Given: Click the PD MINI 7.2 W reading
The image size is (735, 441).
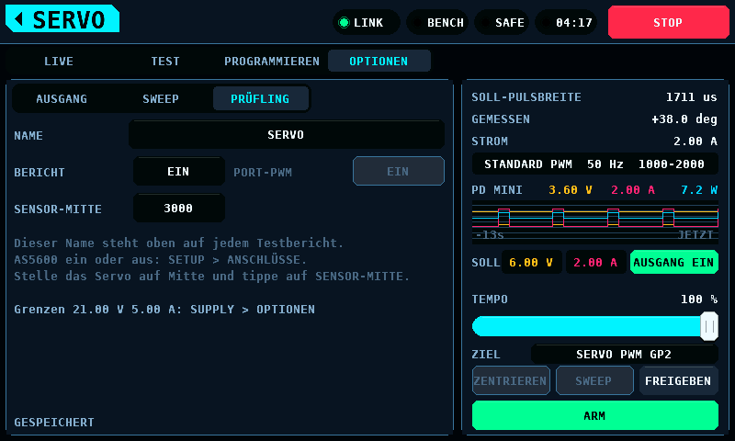Looking at the screenshot, I should point(699,190).
